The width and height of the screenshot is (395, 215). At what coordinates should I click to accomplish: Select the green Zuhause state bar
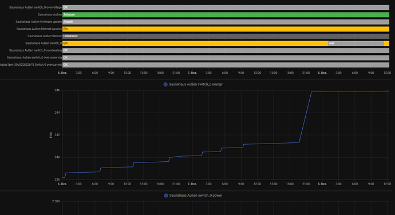pos(226,15)
